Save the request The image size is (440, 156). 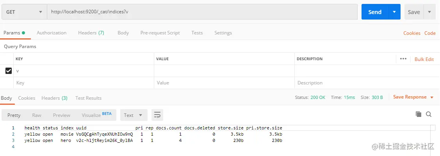tap(413, 12)
